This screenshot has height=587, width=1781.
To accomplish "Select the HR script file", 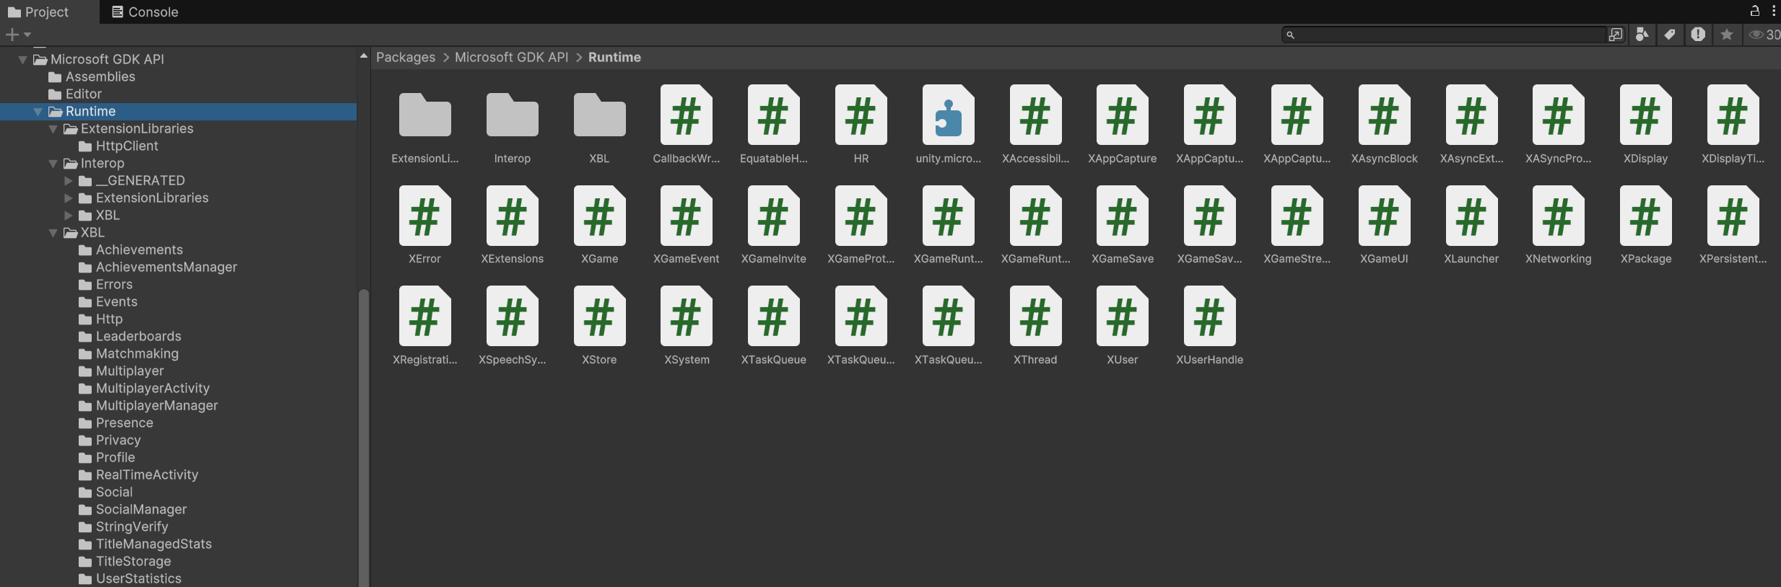I will tap(861, 124).
